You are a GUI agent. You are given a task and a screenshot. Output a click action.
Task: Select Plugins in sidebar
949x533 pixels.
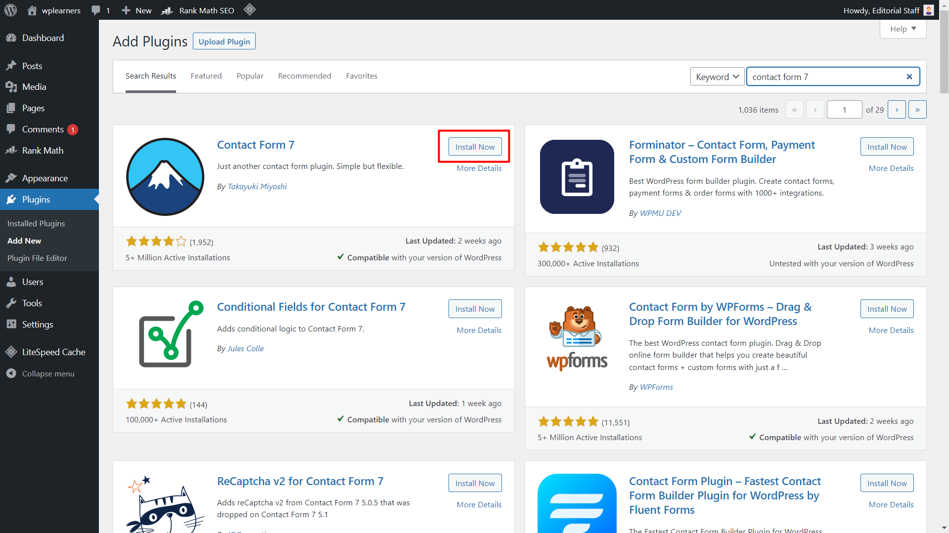[x=49, y=200]
